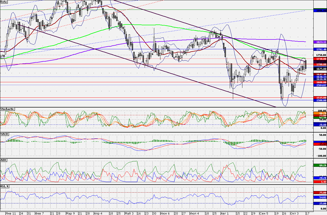Click the black 1675.00 current price tag
The height and width of the screenshot is (215, 327).
coord(320,69)
